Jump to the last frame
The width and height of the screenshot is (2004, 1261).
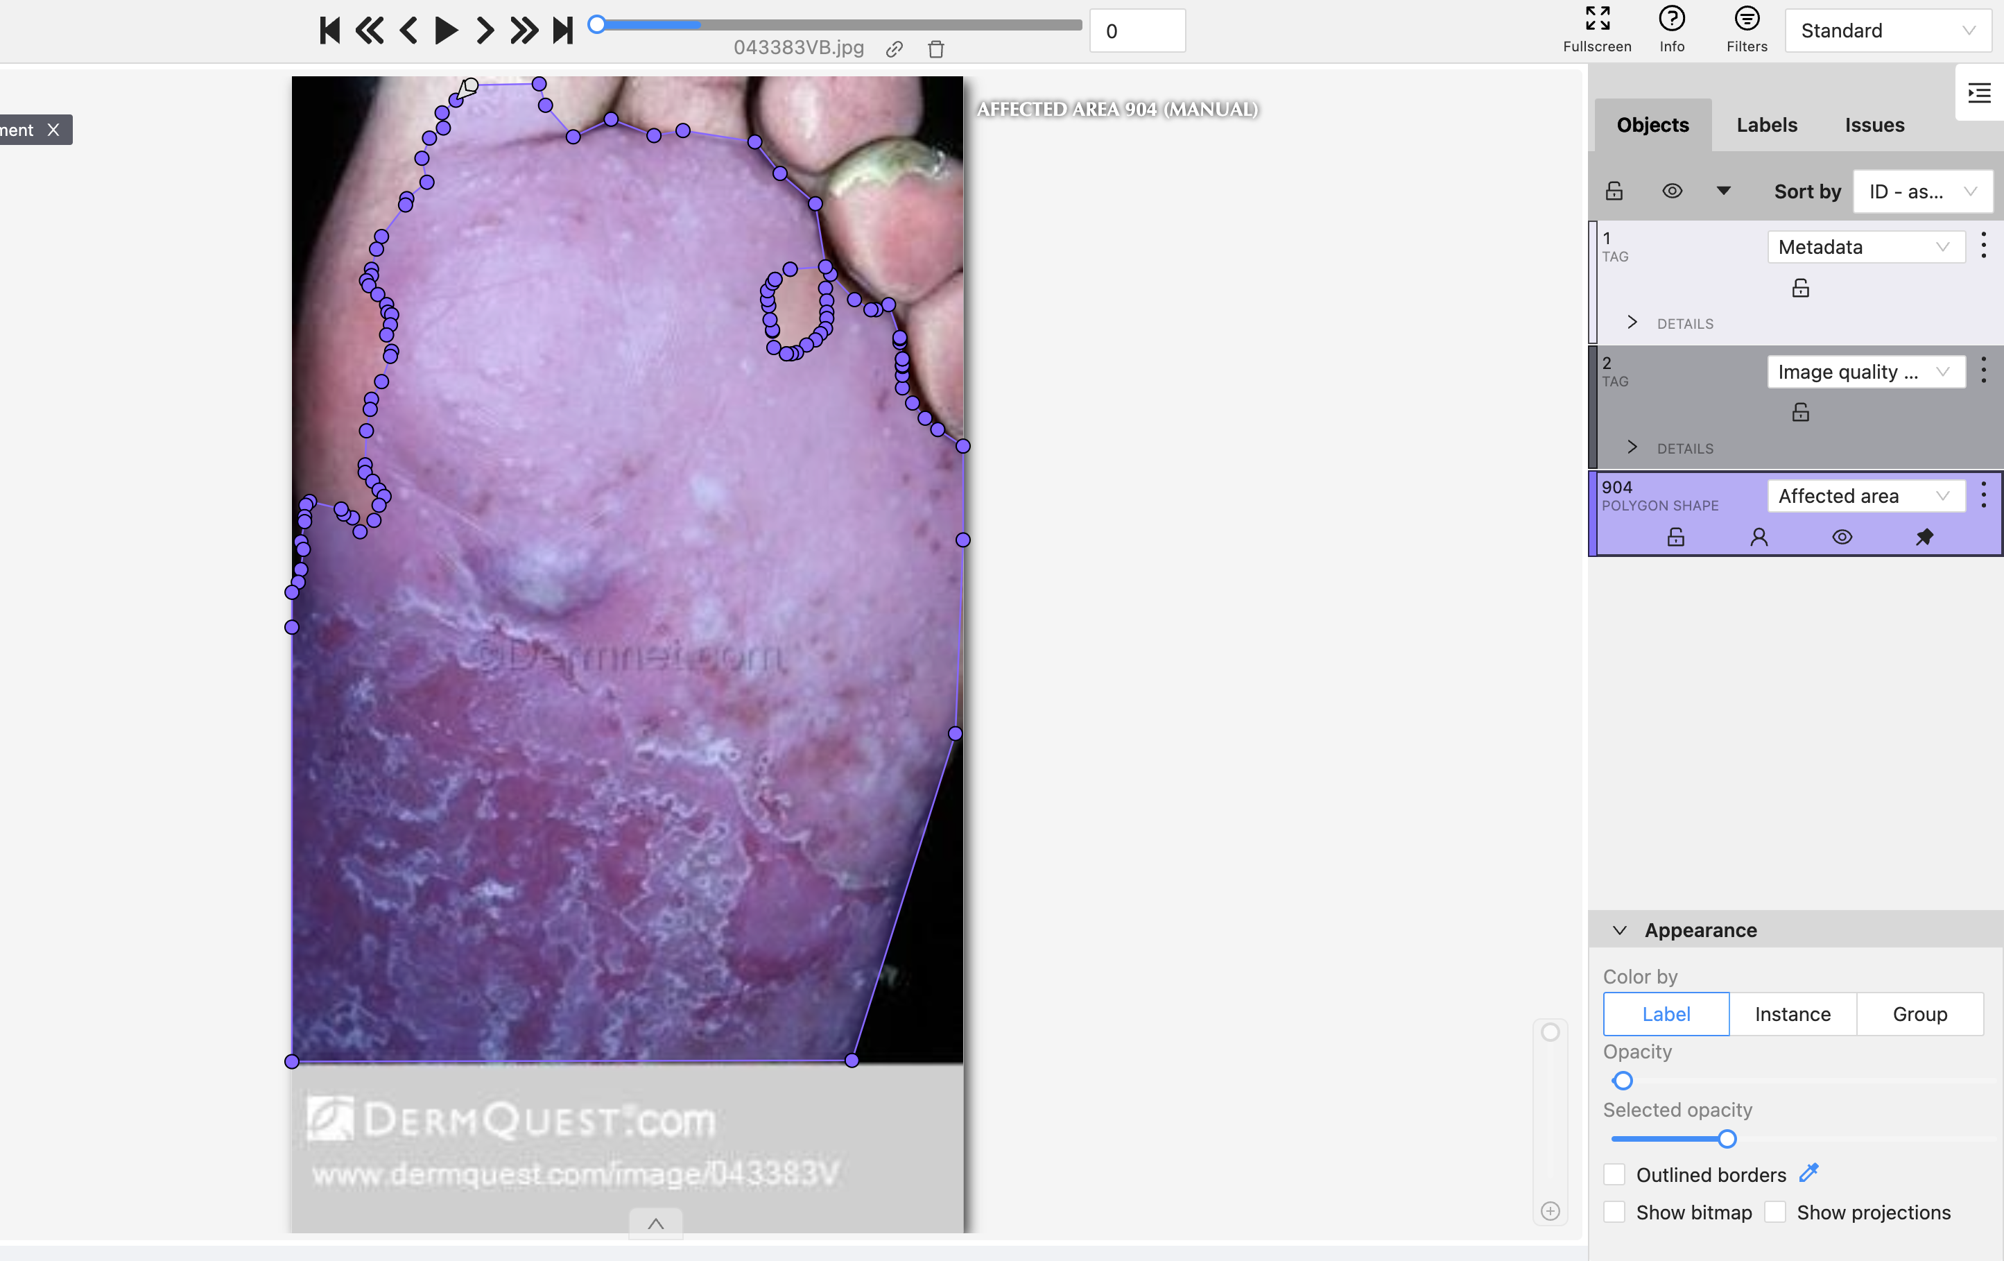(564, 31)
